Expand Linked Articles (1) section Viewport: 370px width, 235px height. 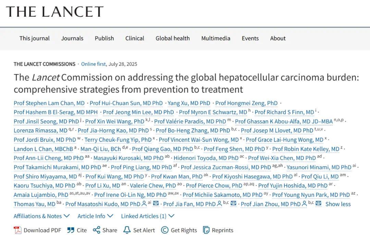click(x=148, y=216)
